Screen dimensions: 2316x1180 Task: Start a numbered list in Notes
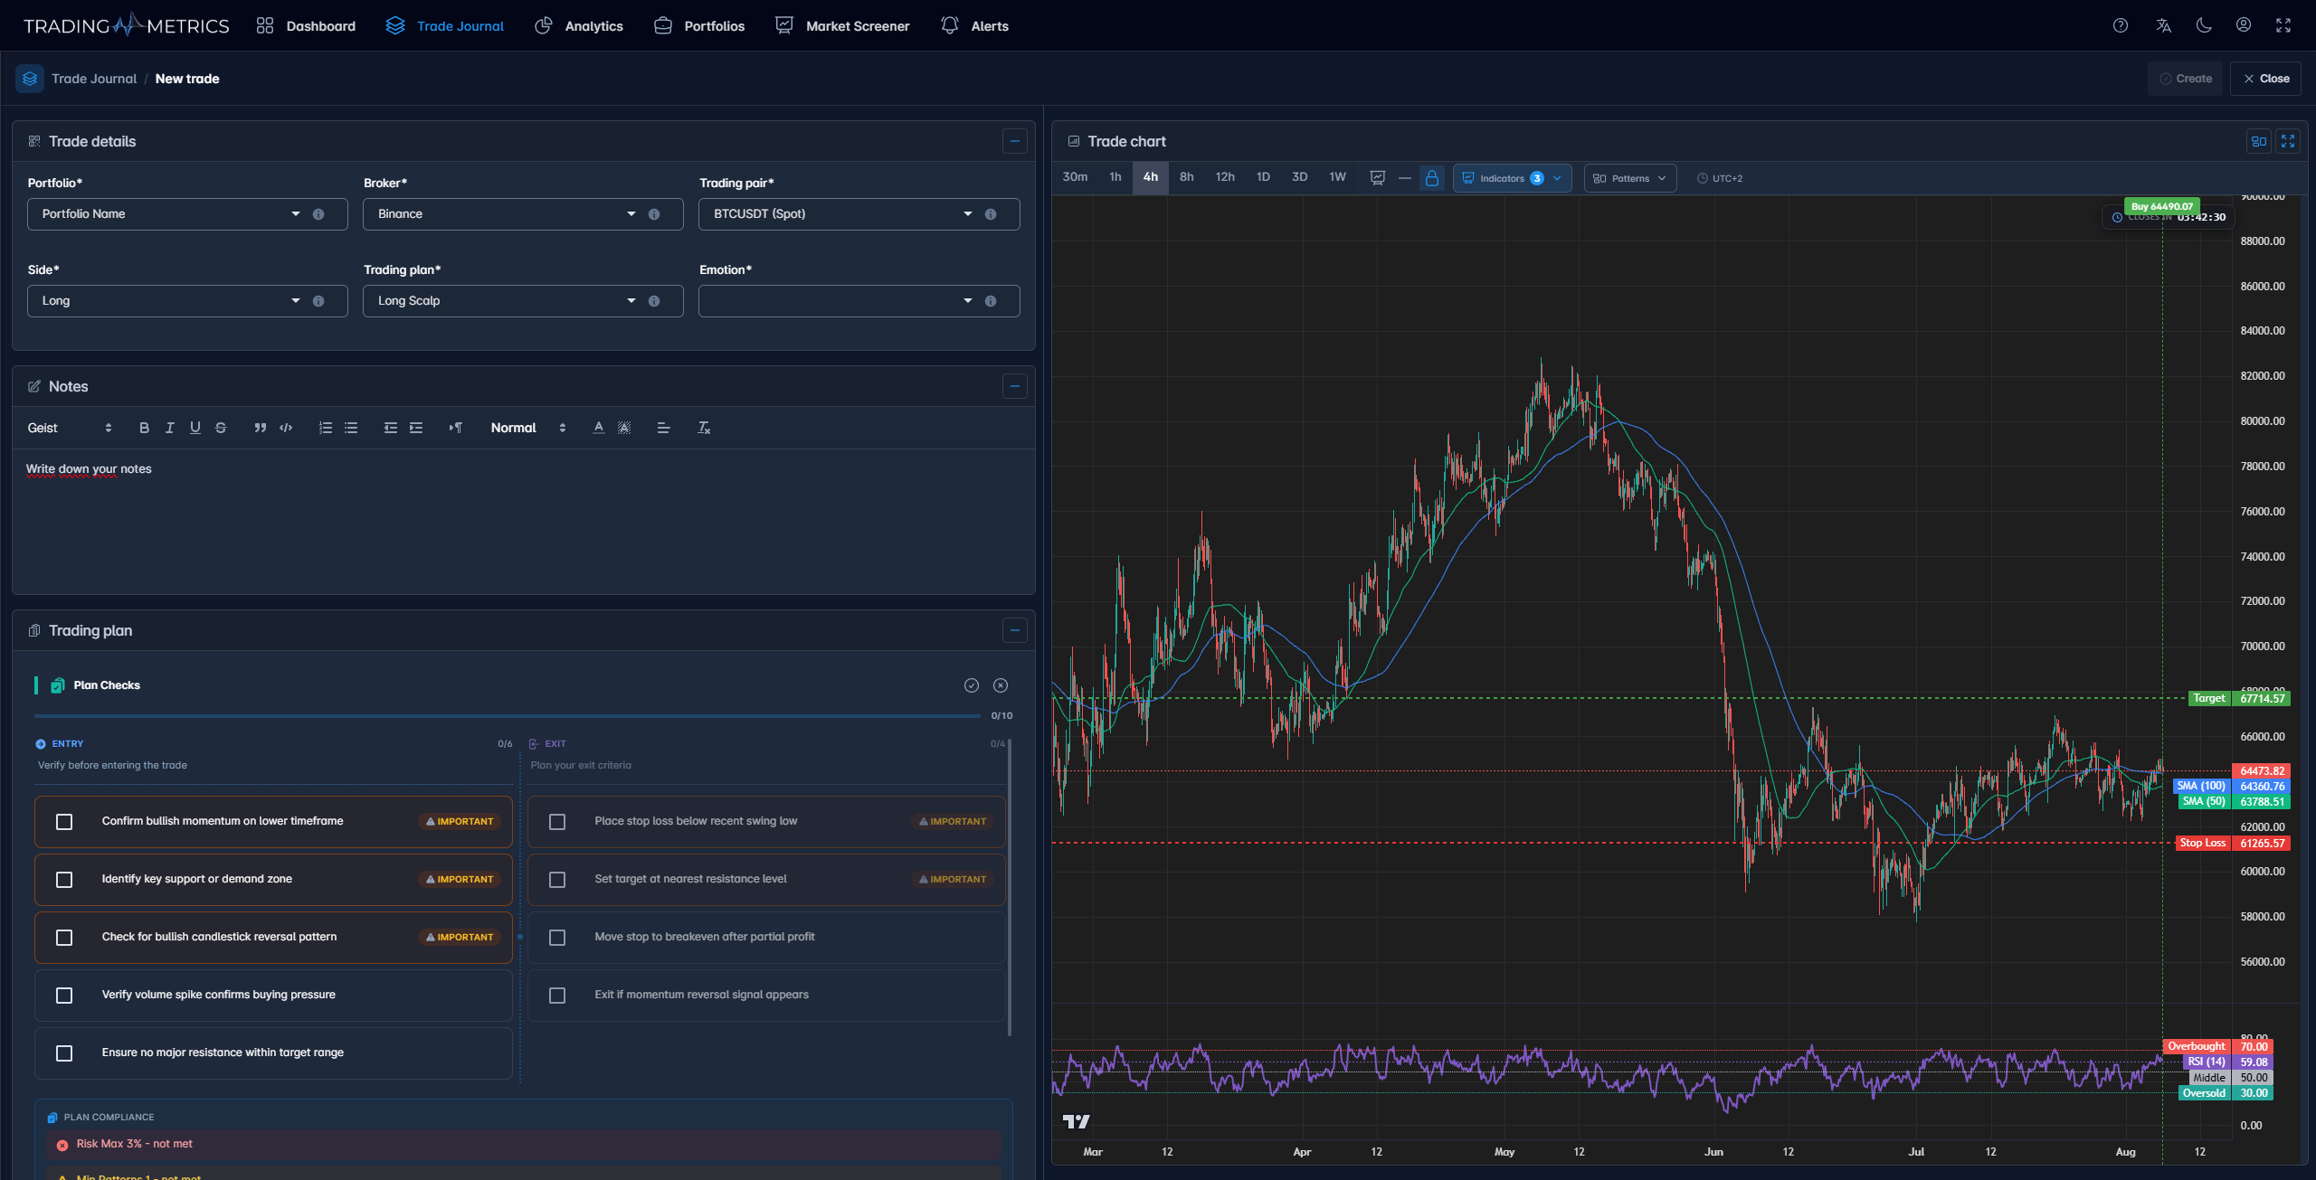coord(326,428)
